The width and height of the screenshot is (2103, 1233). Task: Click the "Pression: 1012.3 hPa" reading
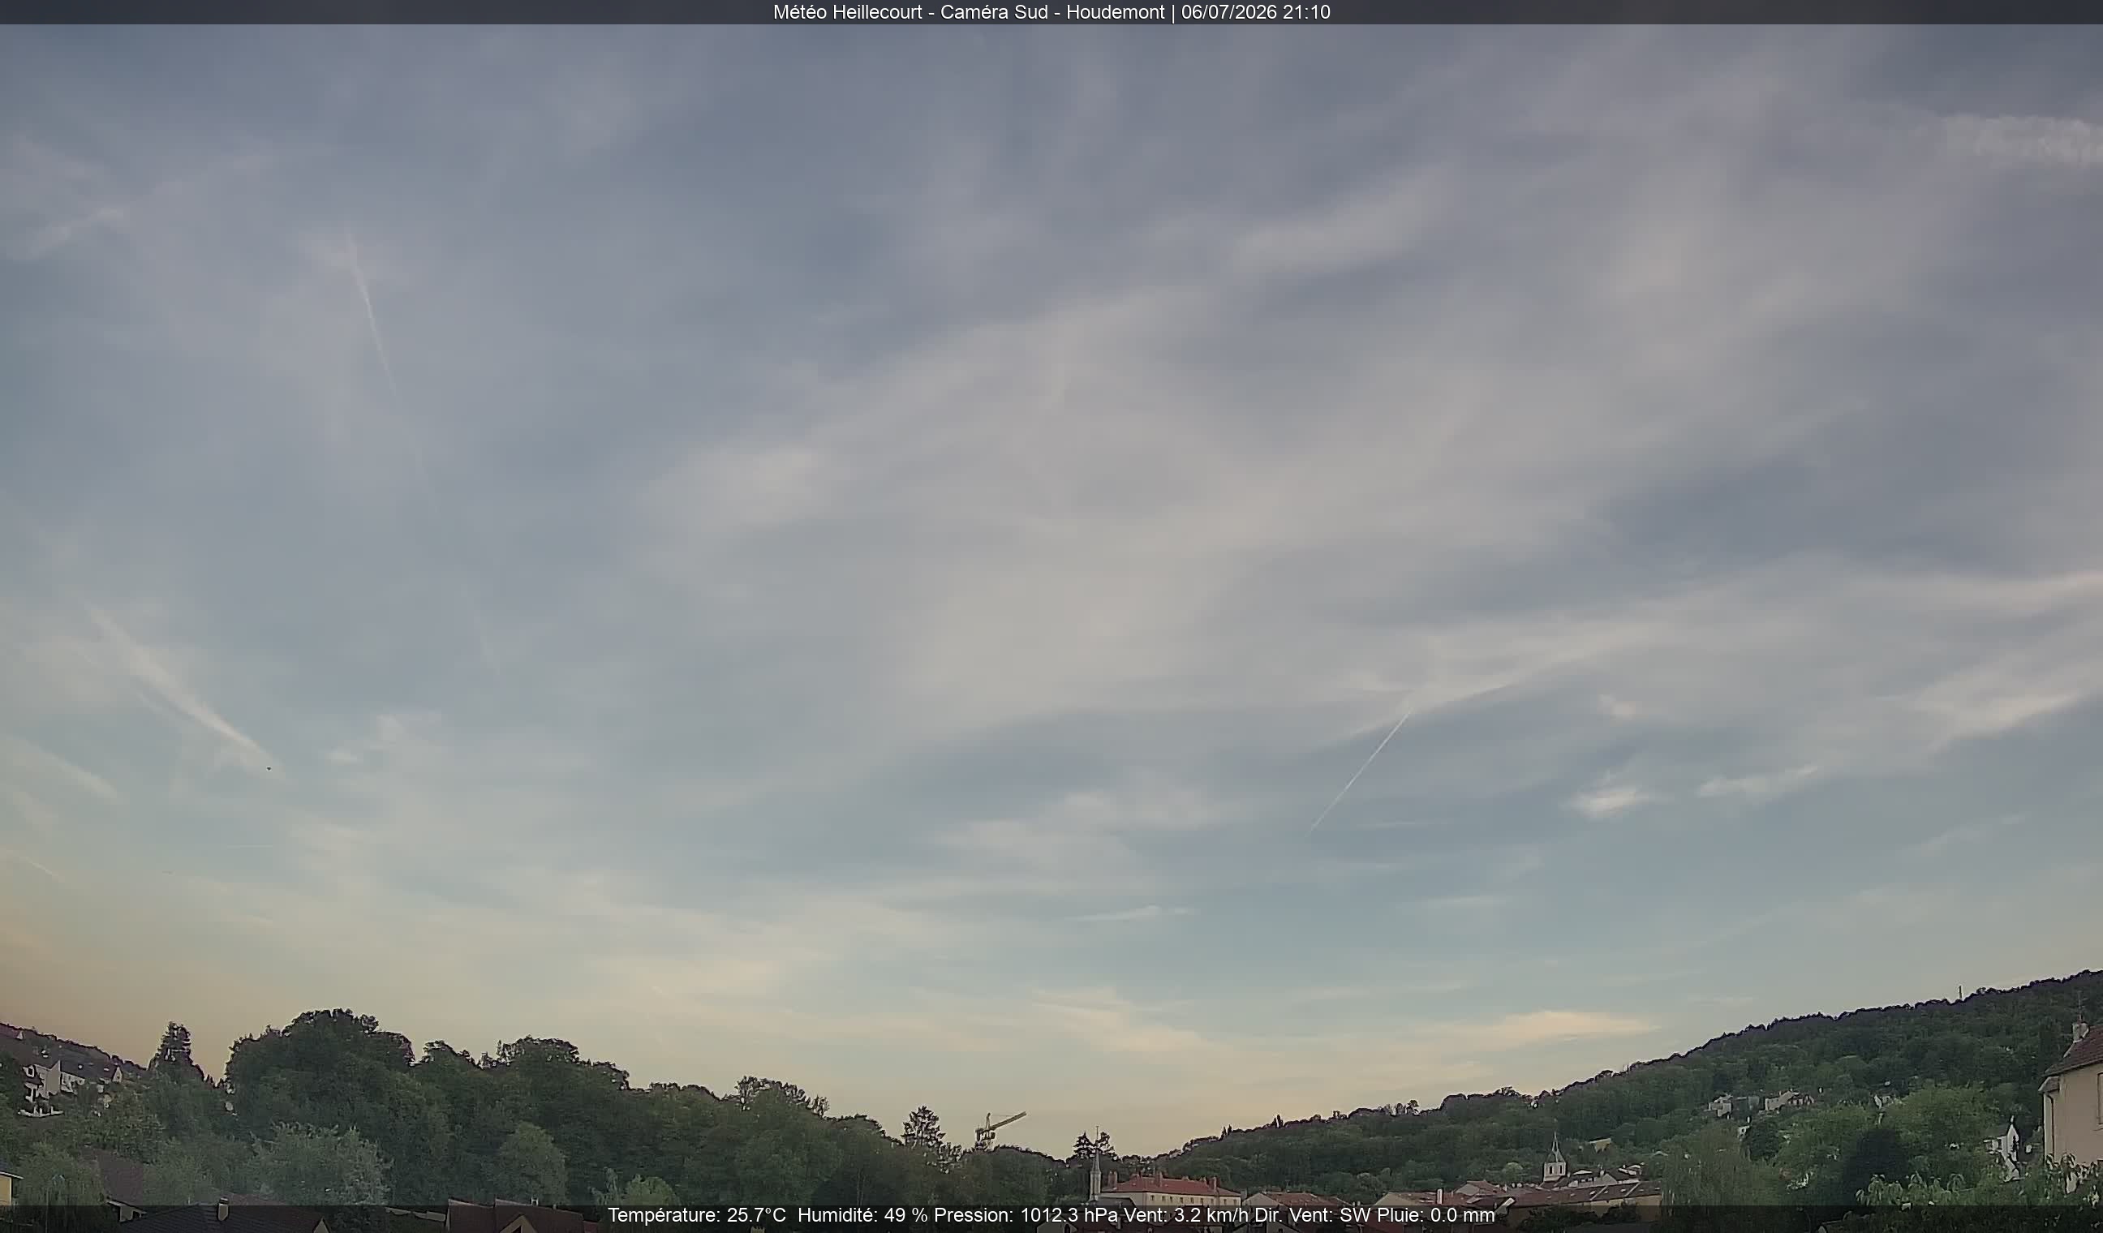click(x=1026, y=1215)
